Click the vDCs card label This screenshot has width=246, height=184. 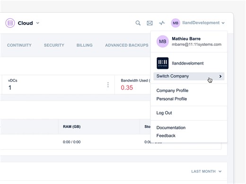13,81
